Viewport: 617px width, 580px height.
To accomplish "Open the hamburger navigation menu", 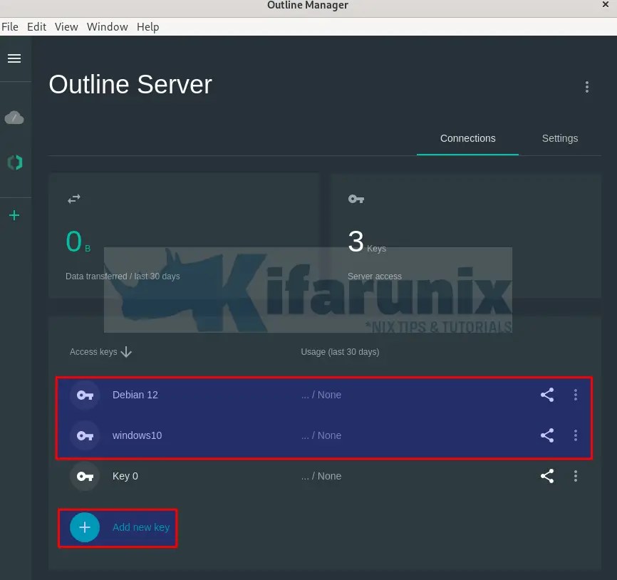I will 15,58.
